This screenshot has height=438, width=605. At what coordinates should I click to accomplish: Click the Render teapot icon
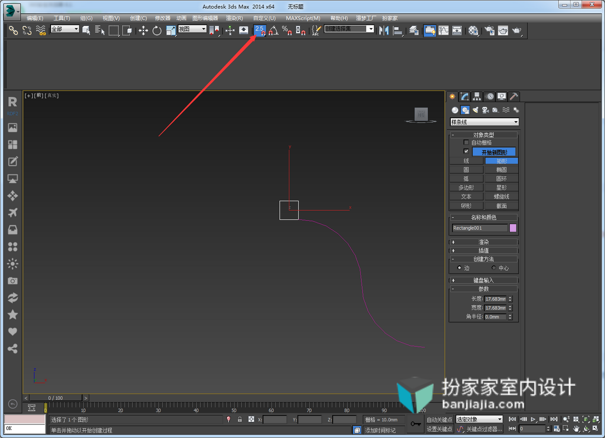(516, 30)
